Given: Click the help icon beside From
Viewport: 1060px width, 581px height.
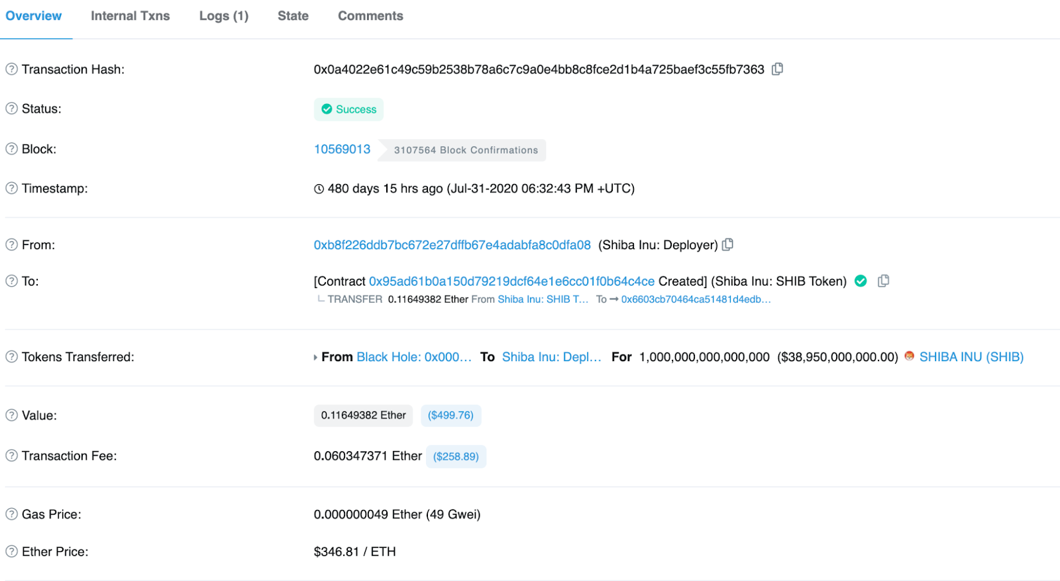Looking at the screenshot, I should click(11, 244).
